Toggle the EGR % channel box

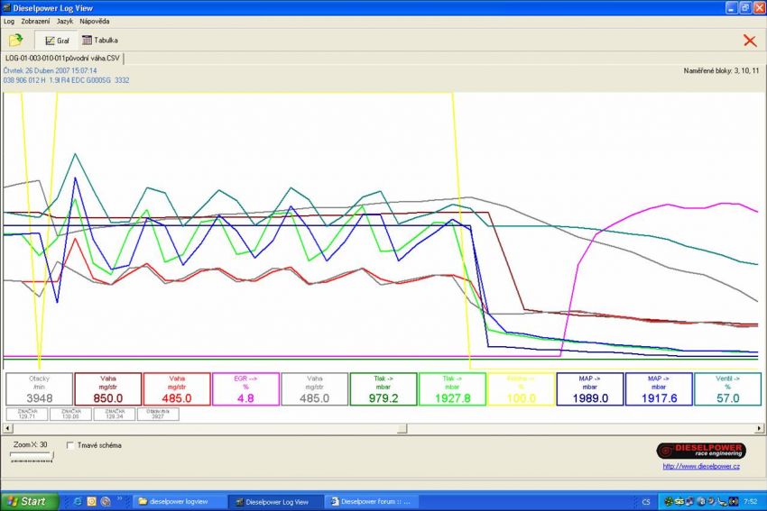pyautogui.click(x=245, y=389)
